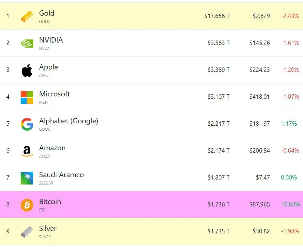Click Bitcoin's 10.83% daily change
The image size is (303, 247).
click(291, 204)
